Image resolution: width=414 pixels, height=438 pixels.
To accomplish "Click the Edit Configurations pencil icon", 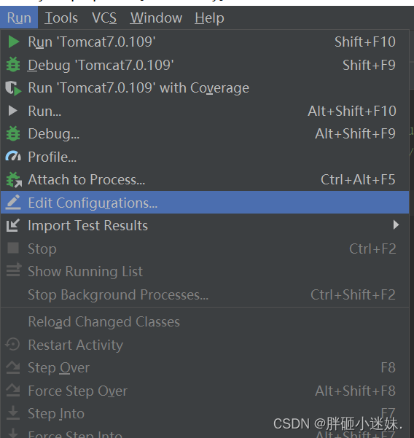I will (13, 203).
